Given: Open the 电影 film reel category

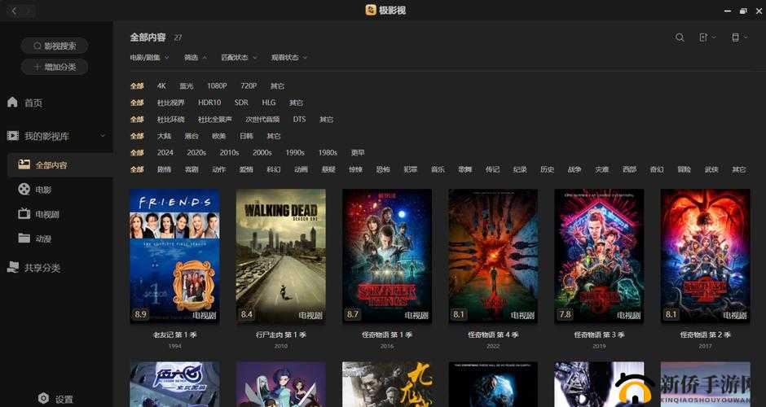Looking at the screenshot, I should pos(34,190).
